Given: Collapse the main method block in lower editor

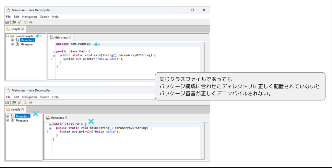Looking at the screenshot, I should click(50, 128).
